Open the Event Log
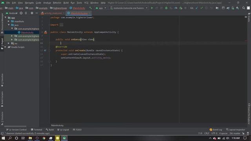 (216, 130)
